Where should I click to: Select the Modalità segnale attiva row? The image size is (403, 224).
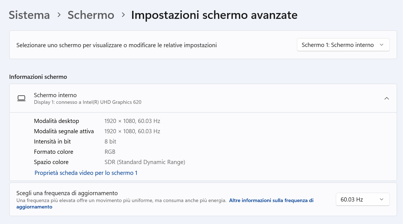pos(64,131)
